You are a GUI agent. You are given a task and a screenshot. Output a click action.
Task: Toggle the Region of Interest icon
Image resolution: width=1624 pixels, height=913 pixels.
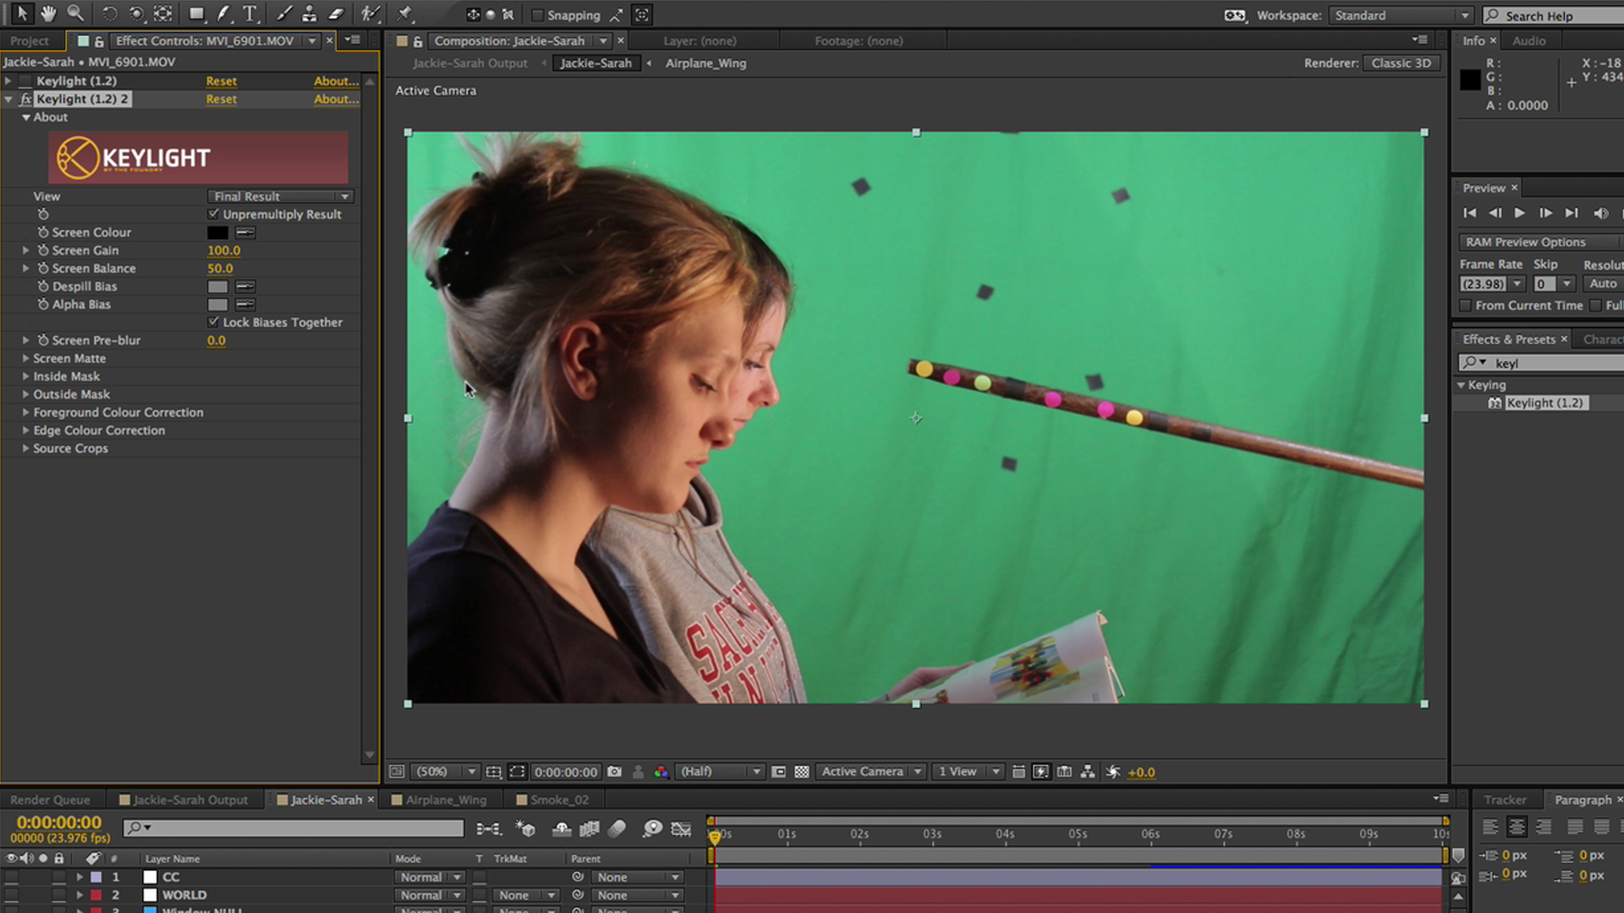(779, 772)
